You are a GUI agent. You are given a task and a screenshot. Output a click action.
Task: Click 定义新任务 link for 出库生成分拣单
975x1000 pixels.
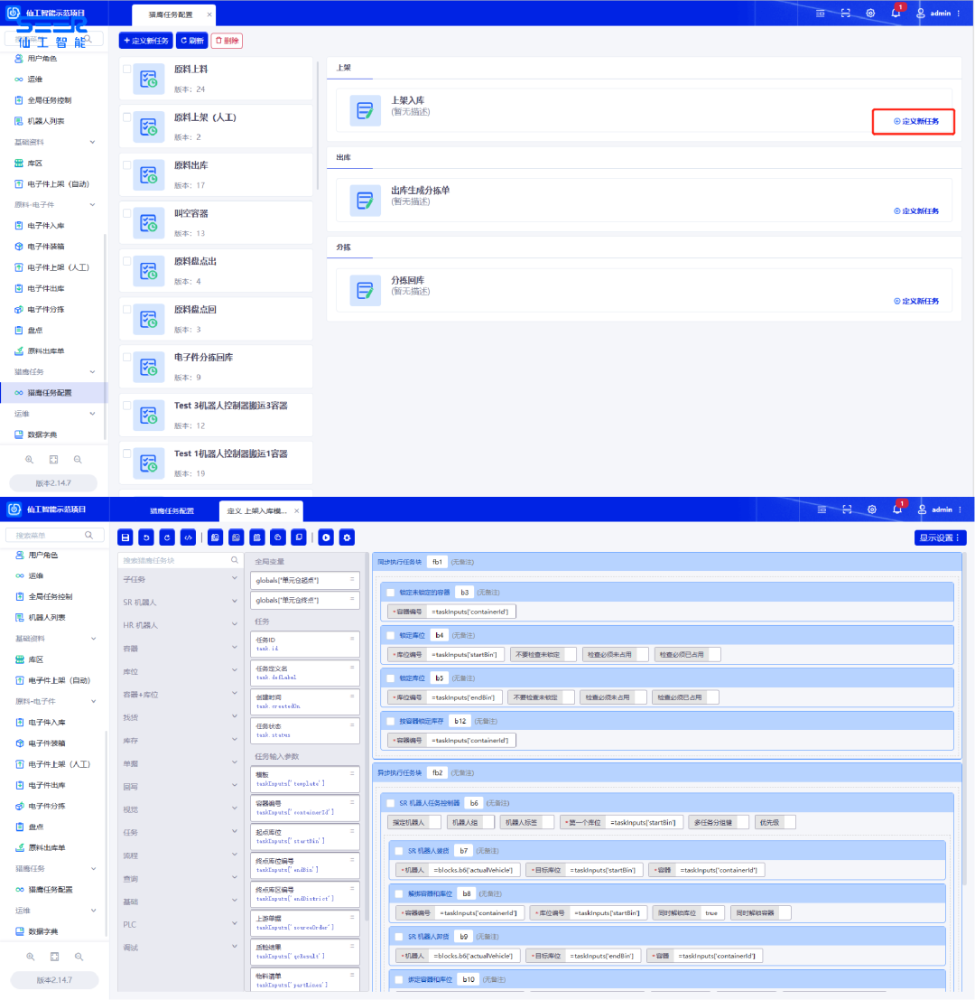click(915, 211)
